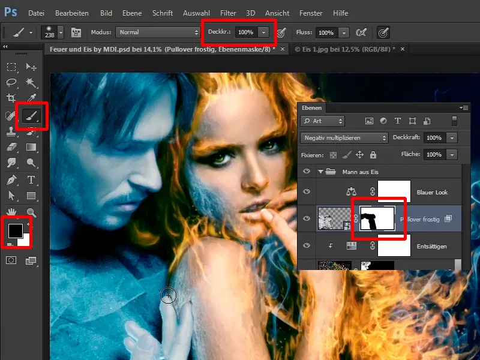The width and height of the screenshot is (480, 360).
Task: Select the Clone Stamp tool
Action: (x=11, y=131)
